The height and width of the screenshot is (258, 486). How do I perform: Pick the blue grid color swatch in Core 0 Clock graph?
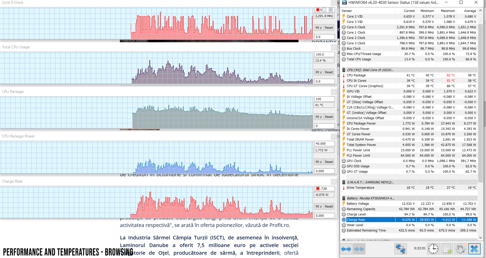click(x=331, y=10)
